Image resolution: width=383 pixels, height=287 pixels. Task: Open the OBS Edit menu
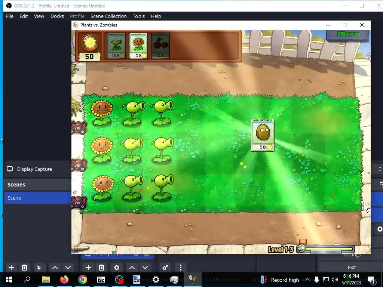24,16
